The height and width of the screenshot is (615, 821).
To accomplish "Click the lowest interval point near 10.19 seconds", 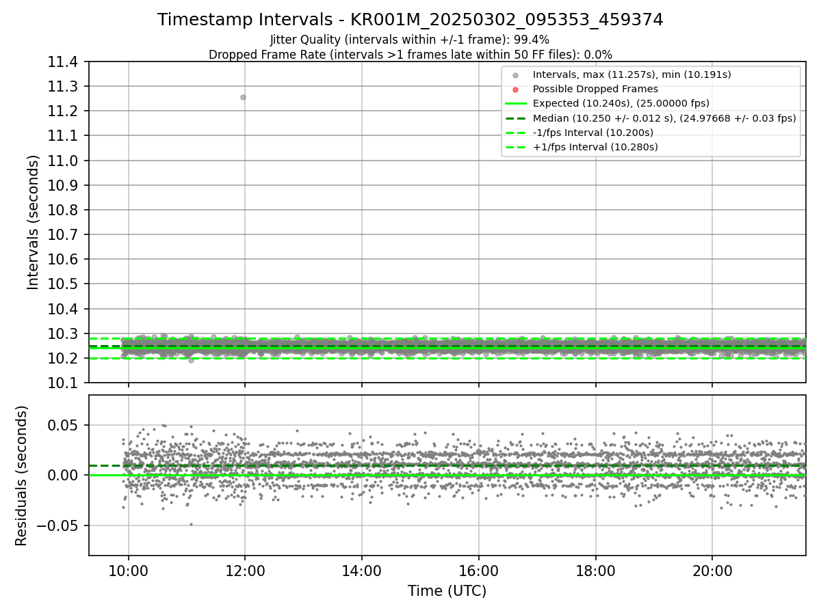I will point(191,360).
